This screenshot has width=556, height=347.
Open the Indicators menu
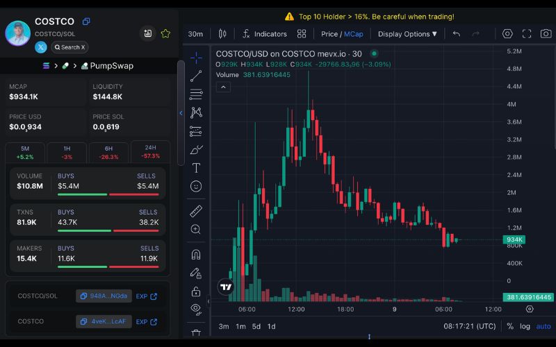(x=265, y=34)
